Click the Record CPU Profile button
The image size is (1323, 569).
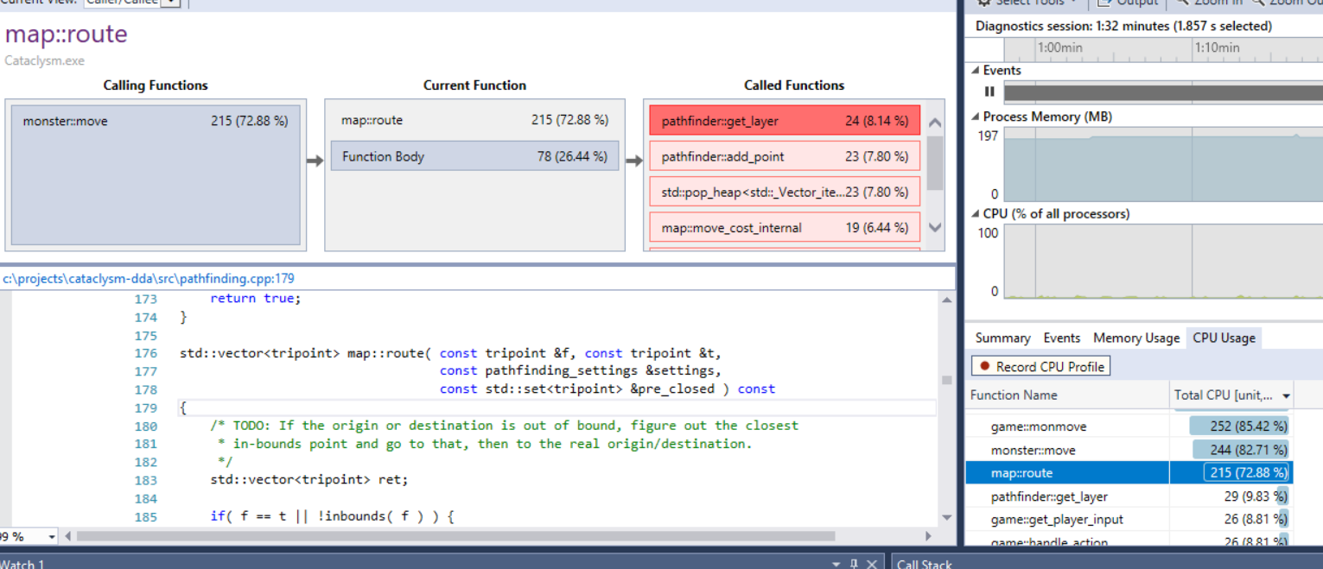pos(1040,366)
